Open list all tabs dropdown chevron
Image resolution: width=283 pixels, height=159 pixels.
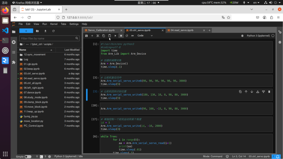point(251,9)
